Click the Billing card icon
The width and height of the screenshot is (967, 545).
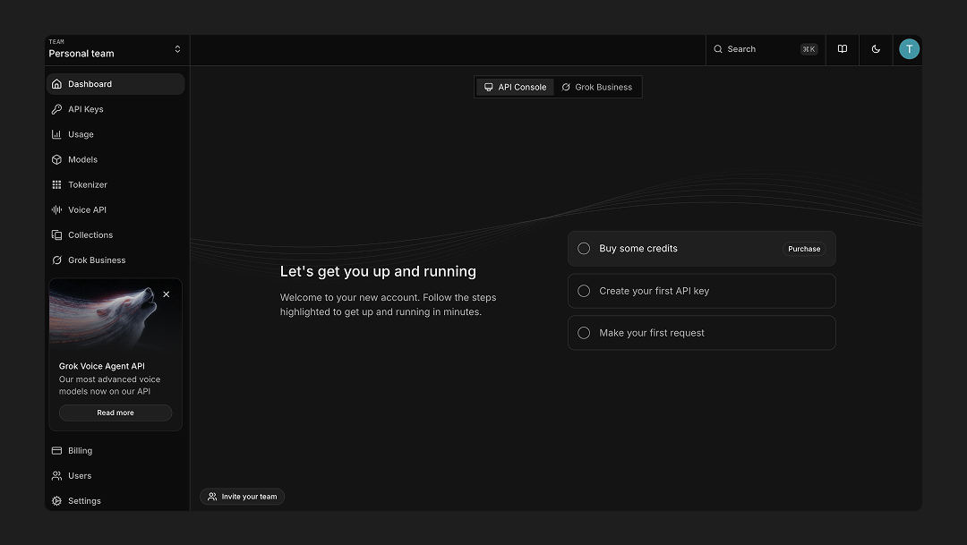point(56,451)
